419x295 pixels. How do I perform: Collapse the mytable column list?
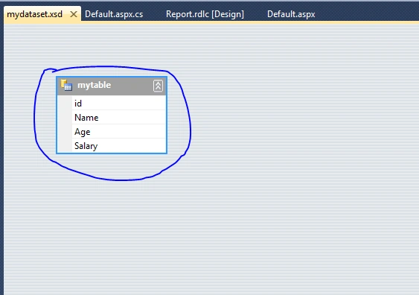tap(158, 86)
